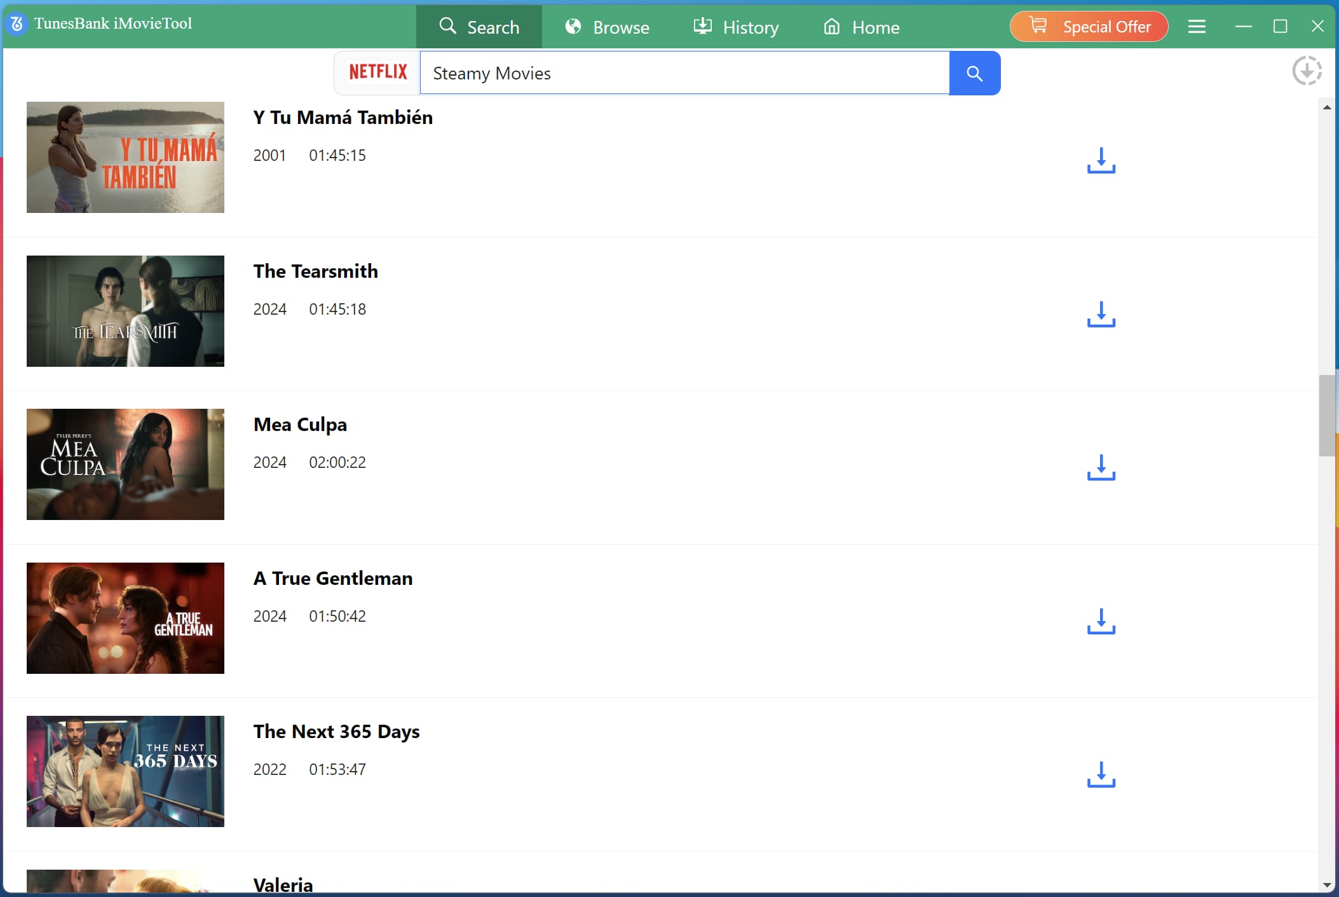Download Y Tu Mamá También movie
Screen dimensions: 1339x897
click(1101, 160)
